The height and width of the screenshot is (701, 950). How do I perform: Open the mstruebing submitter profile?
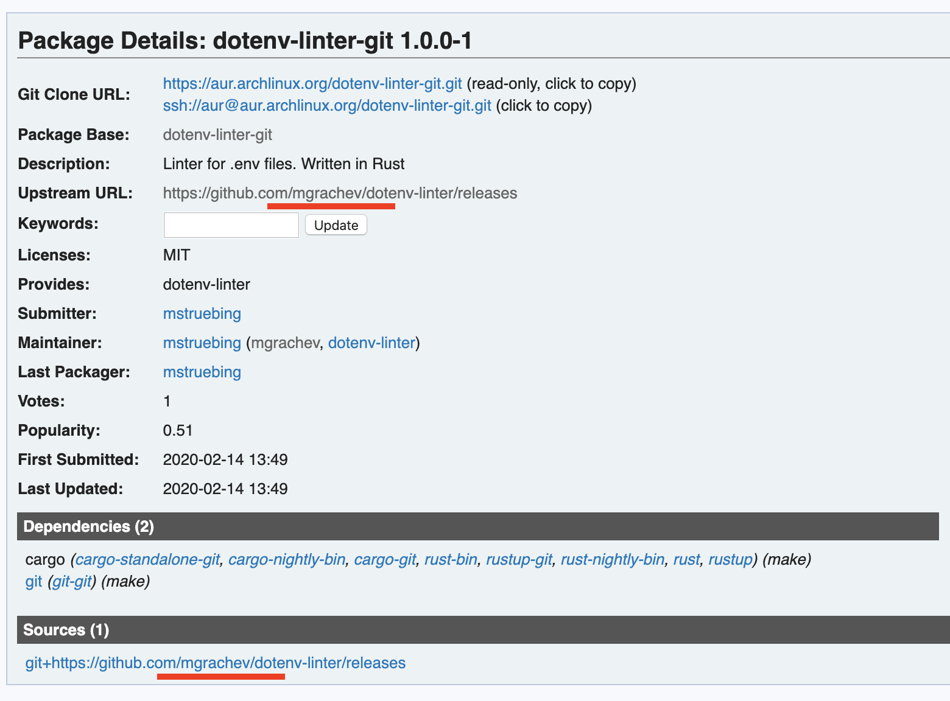(202, 313)
